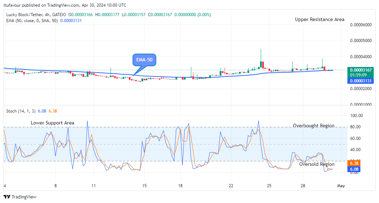The height and width of the screenshot is (203, 379).
Task: Click the date label 15 on time axis
Action: pyautogui.click(x=144, y=186)
